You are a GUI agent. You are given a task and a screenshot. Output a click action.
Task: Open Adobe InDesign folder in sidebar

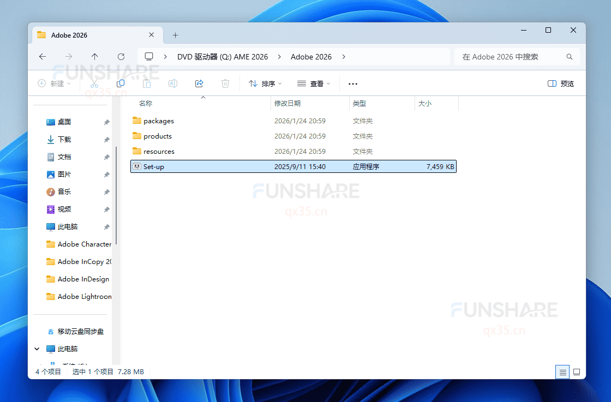78,279
